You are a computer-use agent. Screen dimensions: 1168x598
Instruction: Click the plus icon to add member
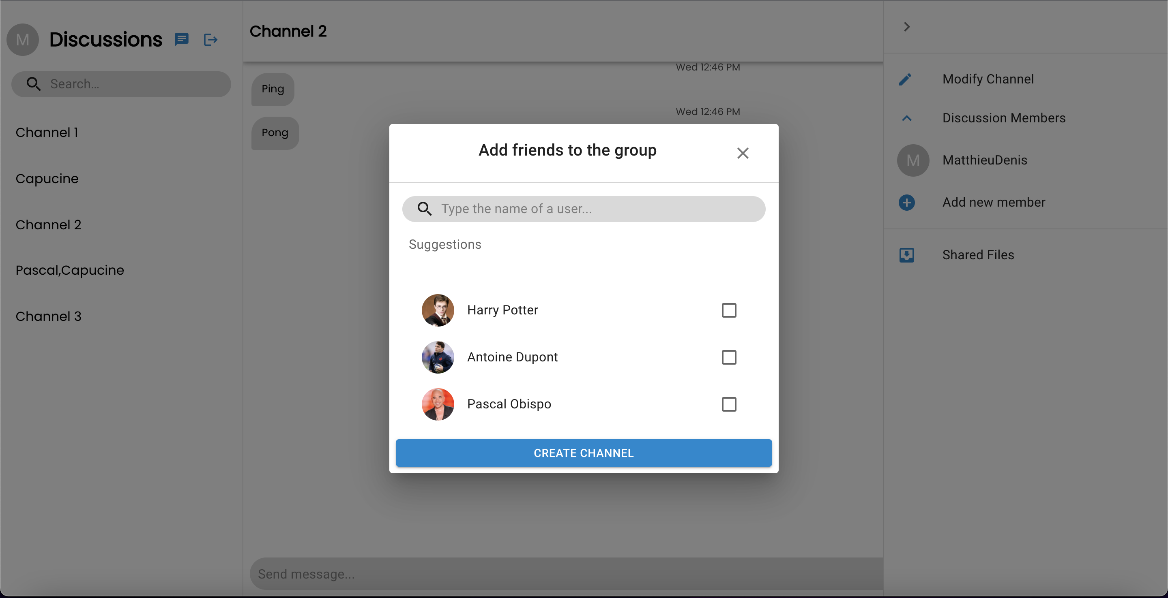(x=906, y=202)
